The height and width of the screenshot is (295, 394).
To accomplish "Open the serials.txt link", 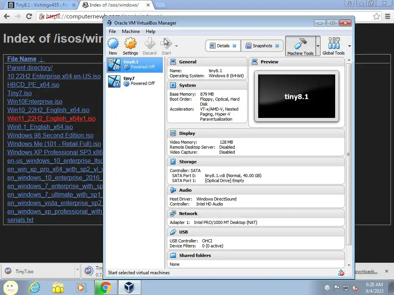I will click(x=20, y=220).
